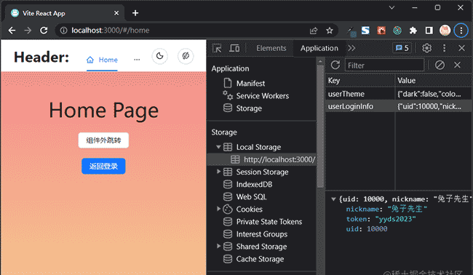Screen dimensions: 473x275
Task: Click the userLoginInfo value cell
Action: (434, 106)
